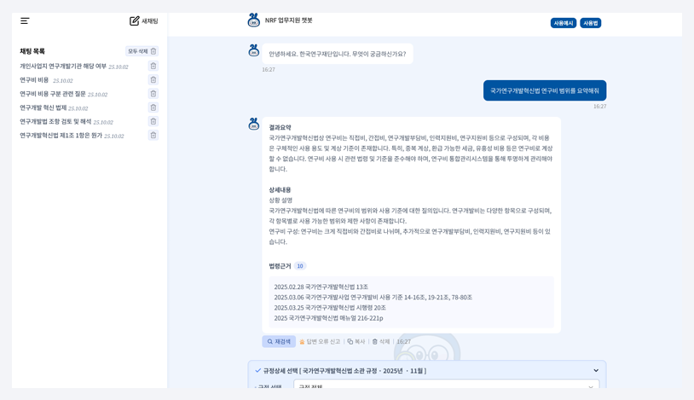Open the 사용법 usage guide button
694x400 pixels.
[x=591, y=23]
